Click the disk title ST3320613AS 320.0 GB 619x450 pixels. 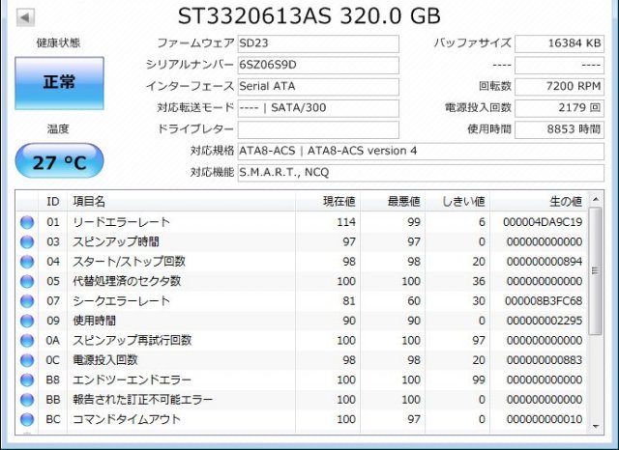(x=309, y=16)
